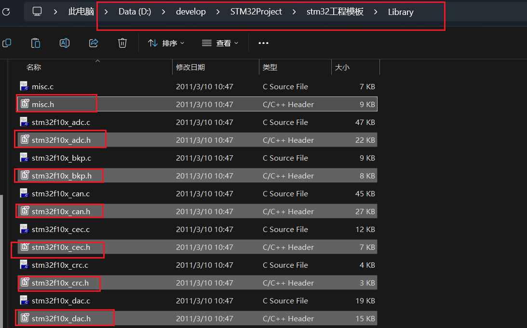
Task: Select file name stm32f10x_dac.c
Action: (x=61, y=301)
